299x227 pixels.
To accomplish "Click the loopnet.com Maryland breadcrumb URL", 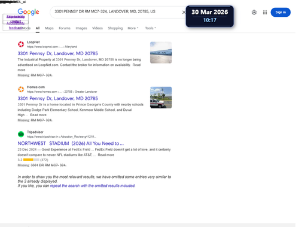I will click(x=52, y=47).
